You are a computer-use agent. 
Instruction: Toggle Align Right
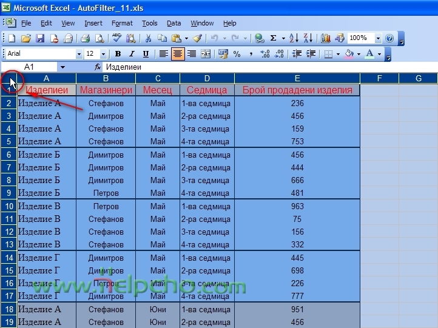192,53
